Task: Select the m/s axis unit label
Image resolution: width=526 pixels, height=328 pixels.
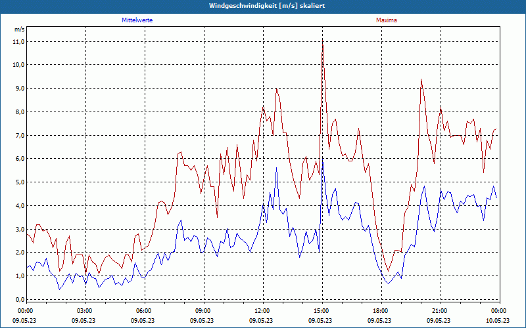Action: point(20,30)
